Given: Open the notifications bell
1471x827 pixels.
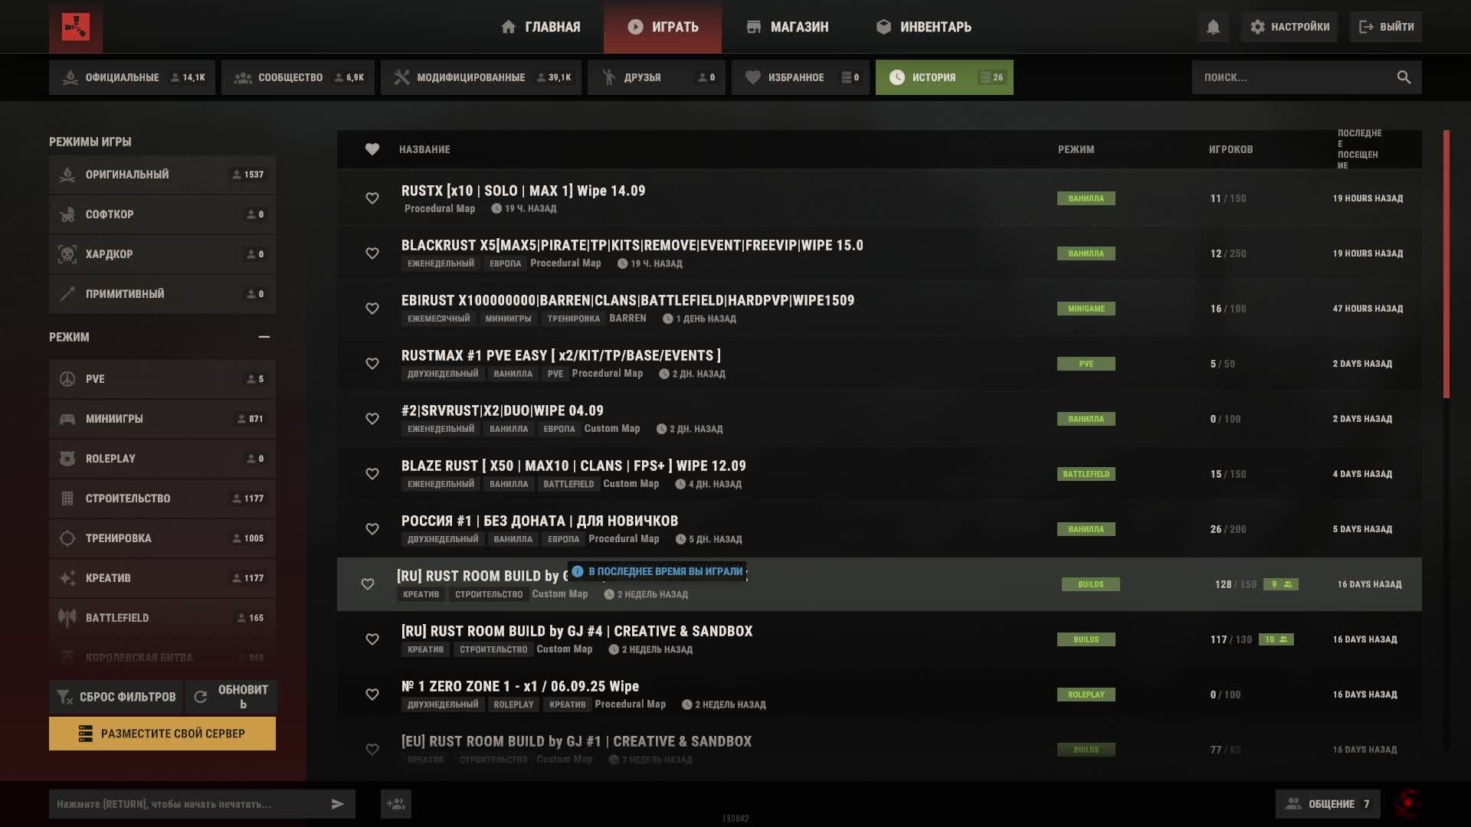Looking at the screenshot, I should pyautogui.click(x=1213, y=27).
